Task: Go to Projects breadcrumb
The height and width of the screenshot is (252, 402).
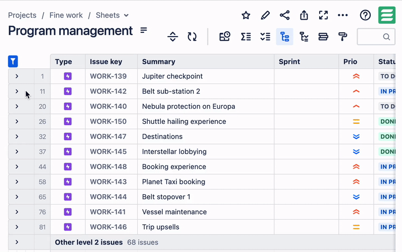Action: coord(22,15)
